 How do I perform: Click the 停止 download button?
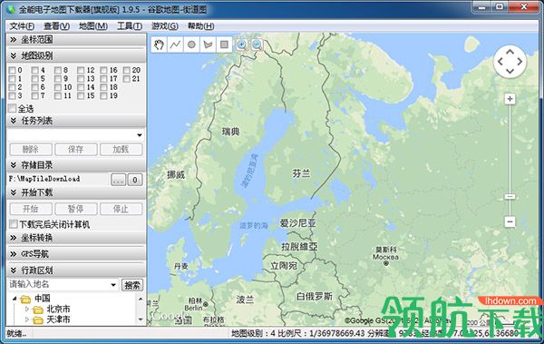pyautogui.click(x=121, y=209)
